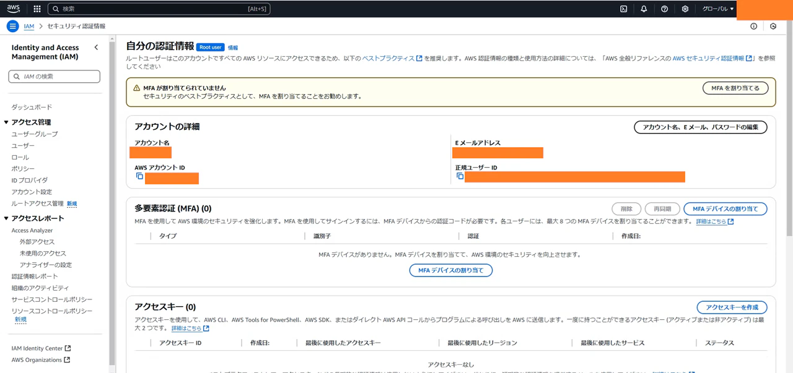Open ポリシー in the sidebar
This screenshot has width=793, height=373.
click(23, 169)
